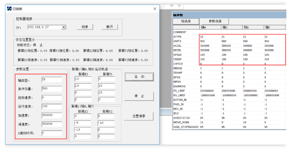
Task: Click the 位置清零 position reset button
Action: 139,116
